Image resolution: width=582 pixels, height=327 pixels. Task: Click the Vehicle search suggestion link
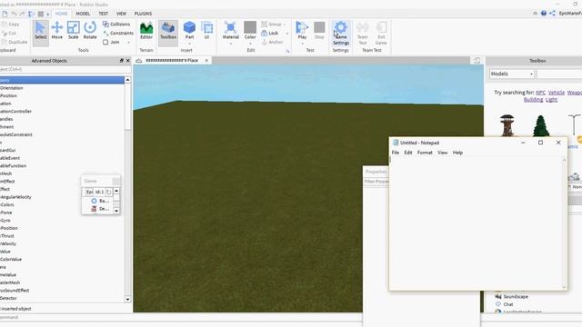click(x=556, y=93)
